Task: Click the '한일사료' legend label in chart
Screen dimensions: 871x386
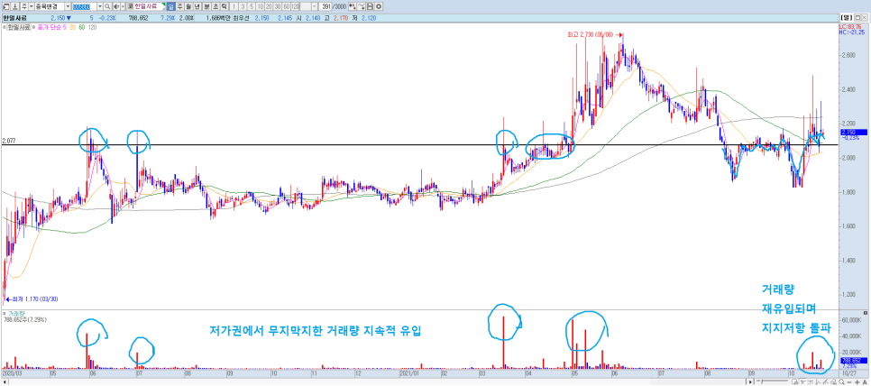Action: click(18, 27)
